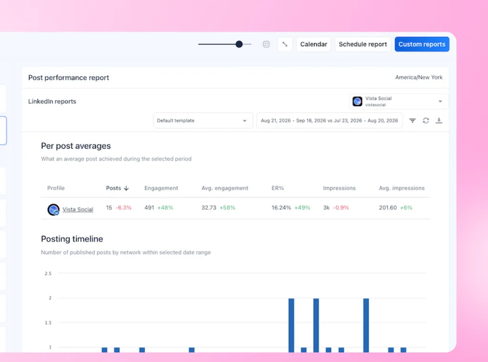Open the Calendar view
Screen dimensions: 488x362
point(314,44)
